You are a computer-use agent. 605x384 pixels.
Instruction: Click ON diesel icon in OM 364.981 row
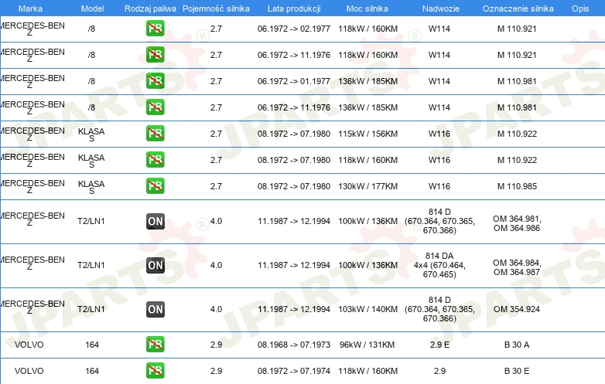(155, 221)
